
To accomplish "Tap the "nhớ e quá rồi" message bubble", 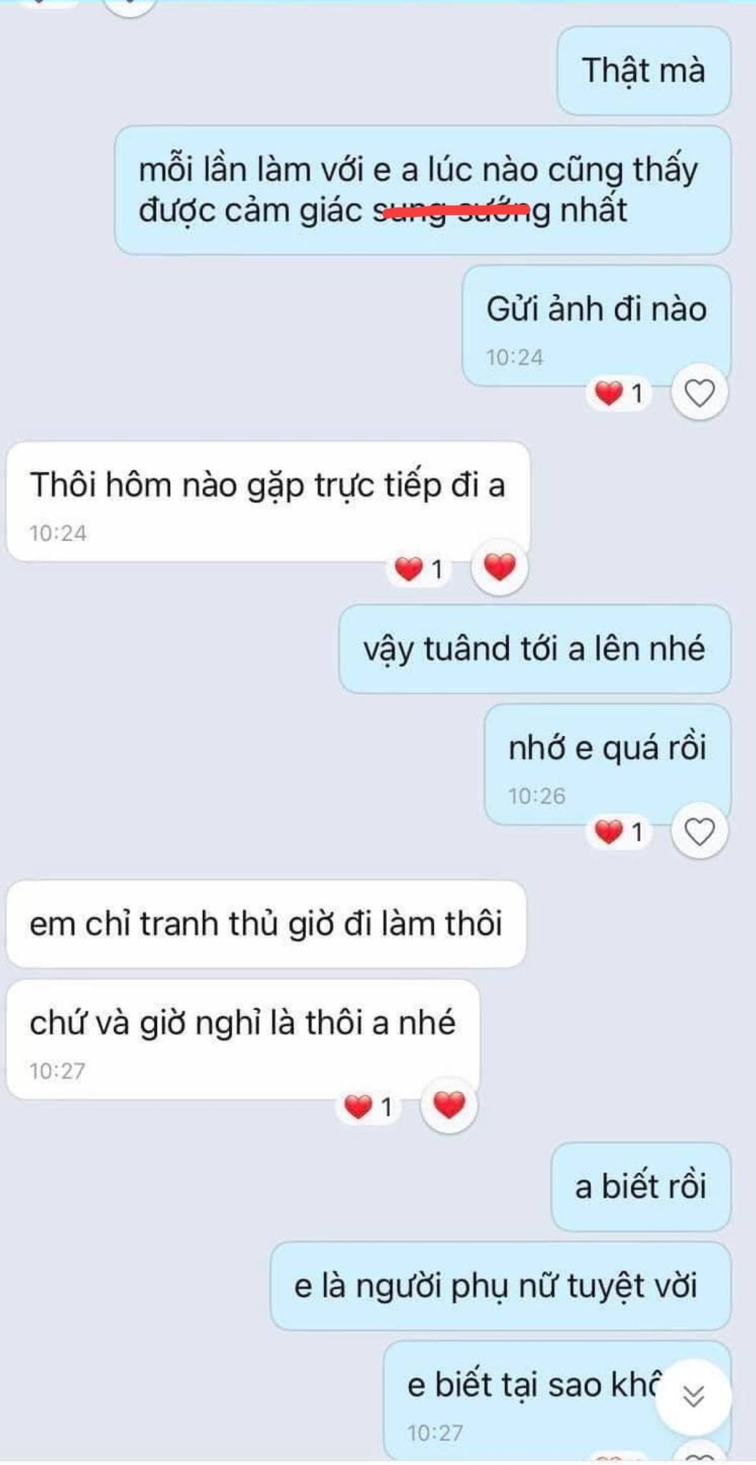I will point(607,765).
